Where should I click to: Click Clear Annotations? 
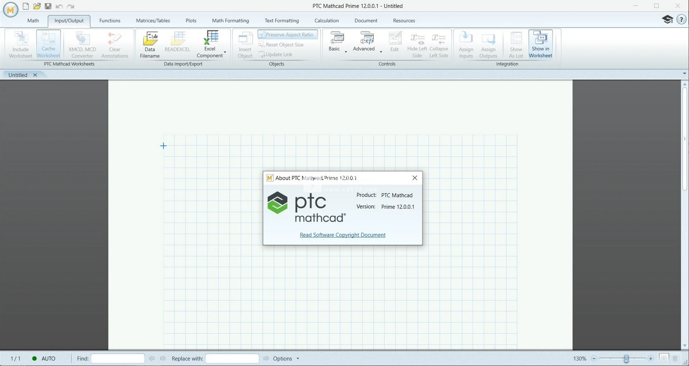114,45
